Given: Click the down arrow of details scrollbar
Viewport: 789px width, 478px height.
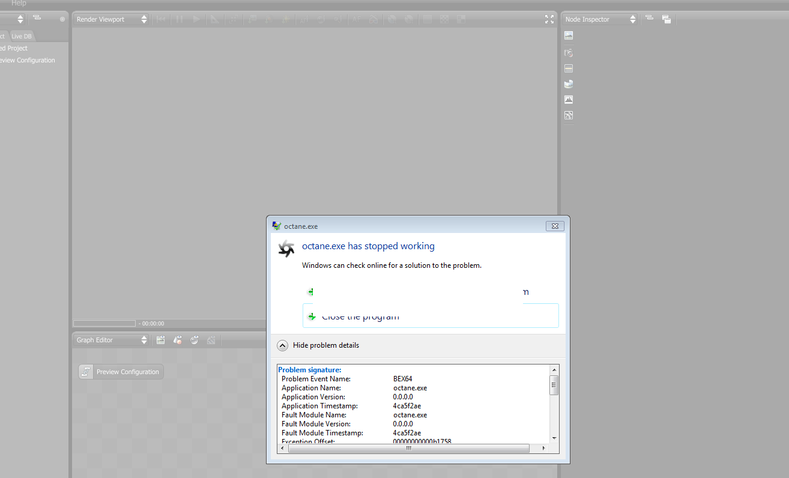Looking at the screenshot, I should pyautogui.click(x=554, y=438).
